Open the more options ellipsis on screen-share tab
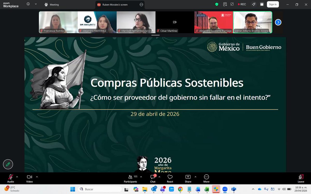 click(141, 5)
